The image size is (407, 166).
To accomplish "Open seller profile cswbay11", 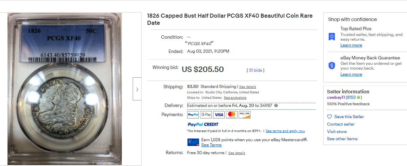I will pos(336,97).
